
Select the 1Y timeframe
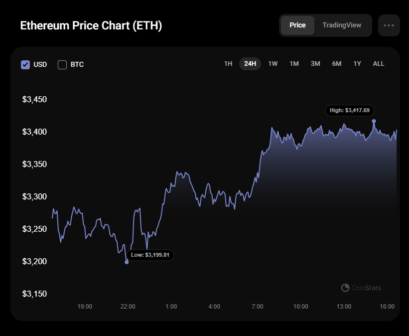point(357,64)
